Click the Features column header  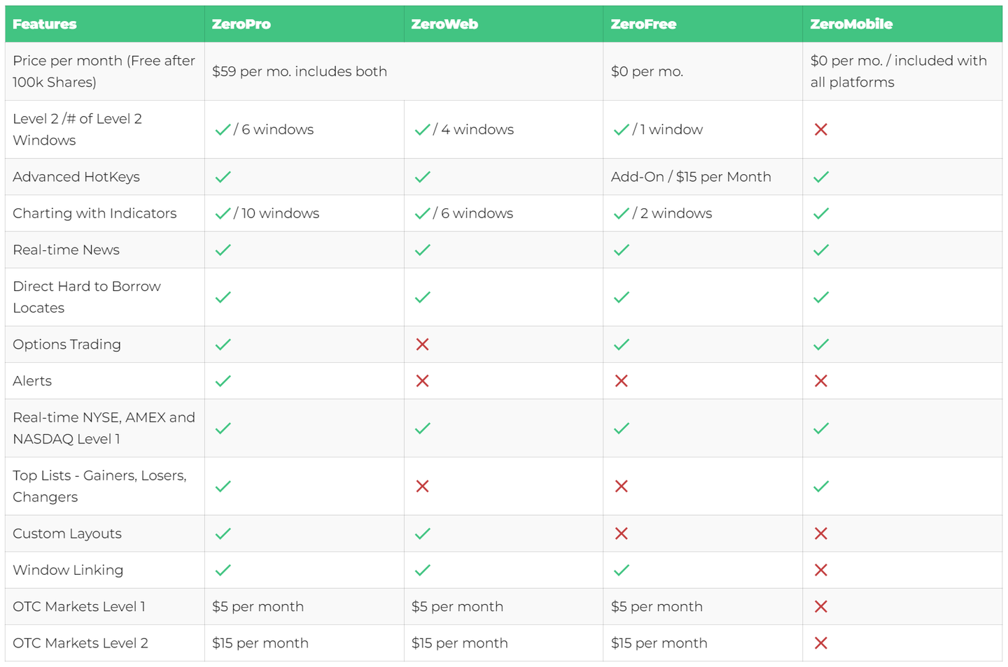point(45,24)
